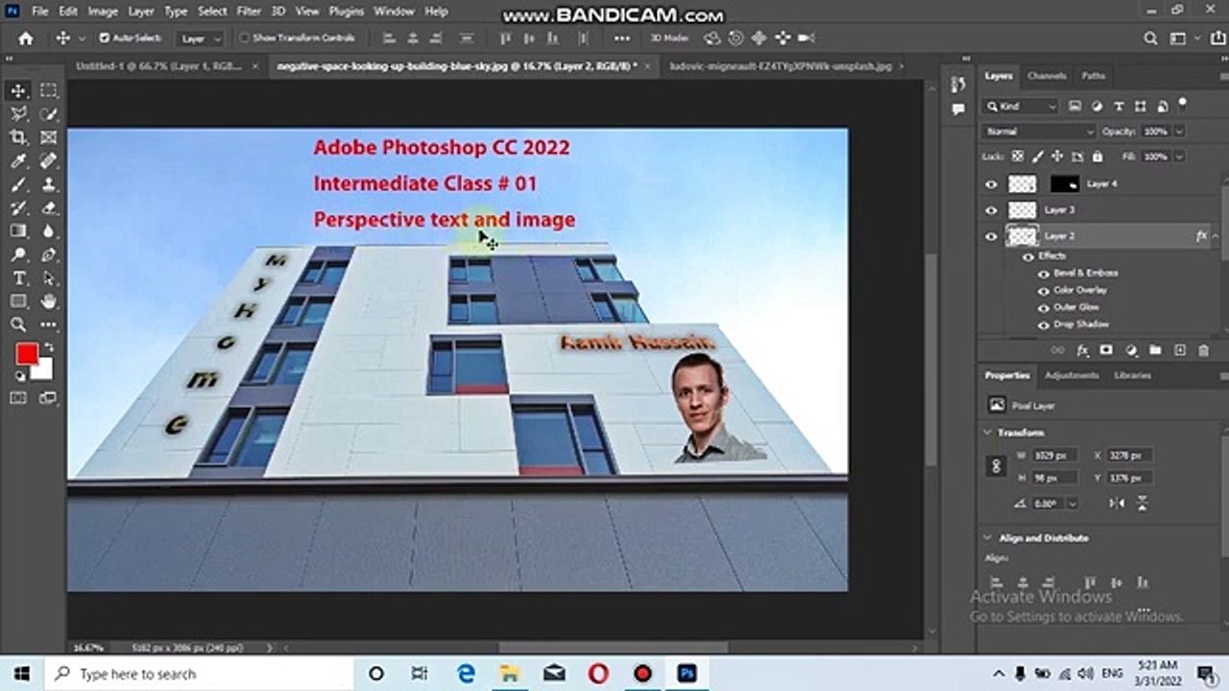Open the Auto-Select Layer dropdown

[202, 38]
